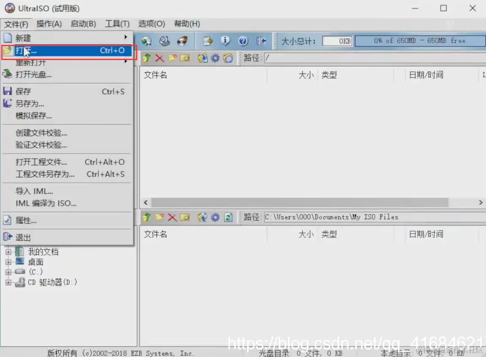
Task: Click the 0KB total size field
Action: point(337,41)
